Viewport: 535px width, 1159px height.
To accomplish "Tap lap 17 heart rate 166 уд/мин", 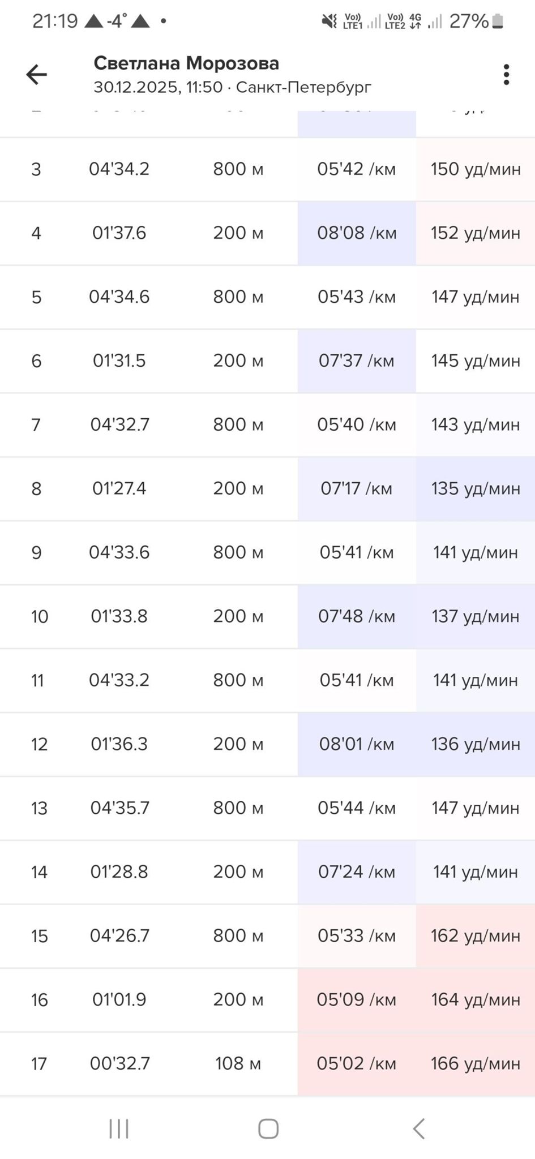I will click(476, 1063).
